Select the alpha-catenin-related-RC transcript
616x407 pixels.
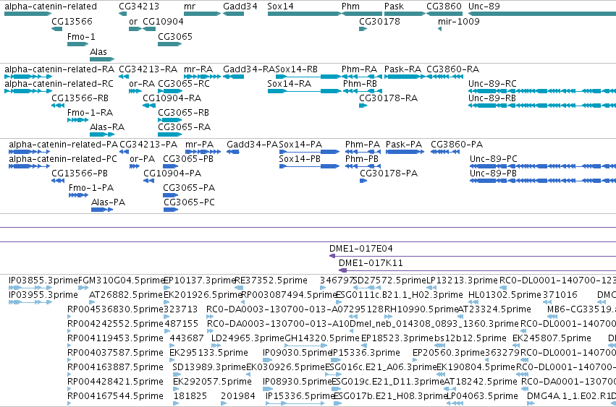[x=28, y=91]
